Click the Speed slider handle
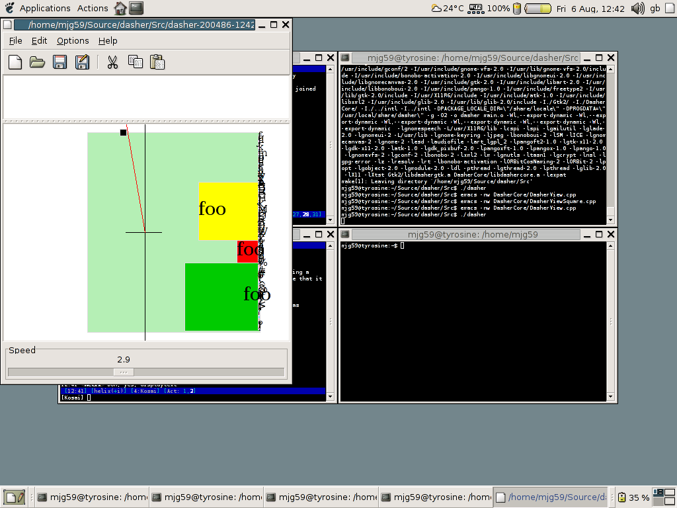This screenshot has height=508, width=677. tap(124, 372)
